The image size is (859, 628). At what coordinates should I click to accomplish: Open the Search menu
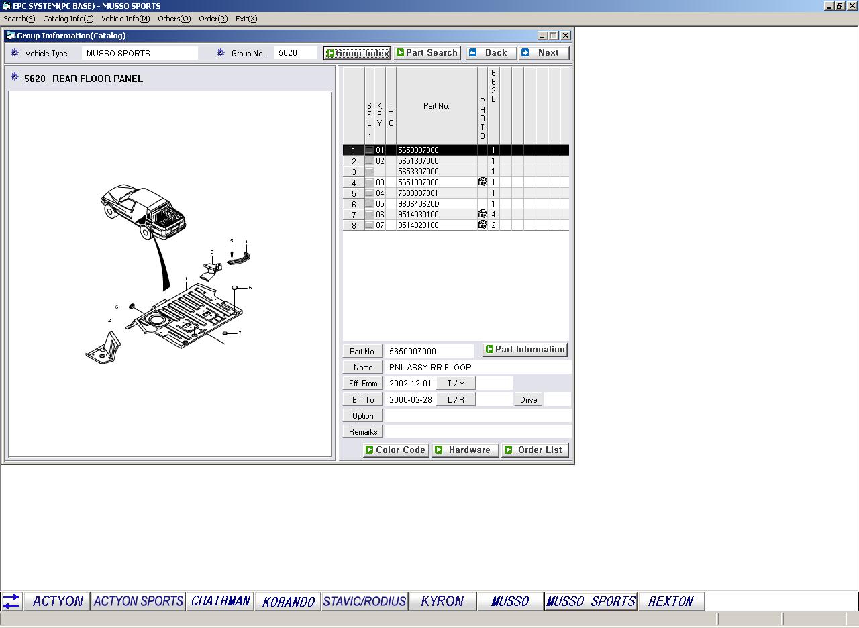(19, 19)
